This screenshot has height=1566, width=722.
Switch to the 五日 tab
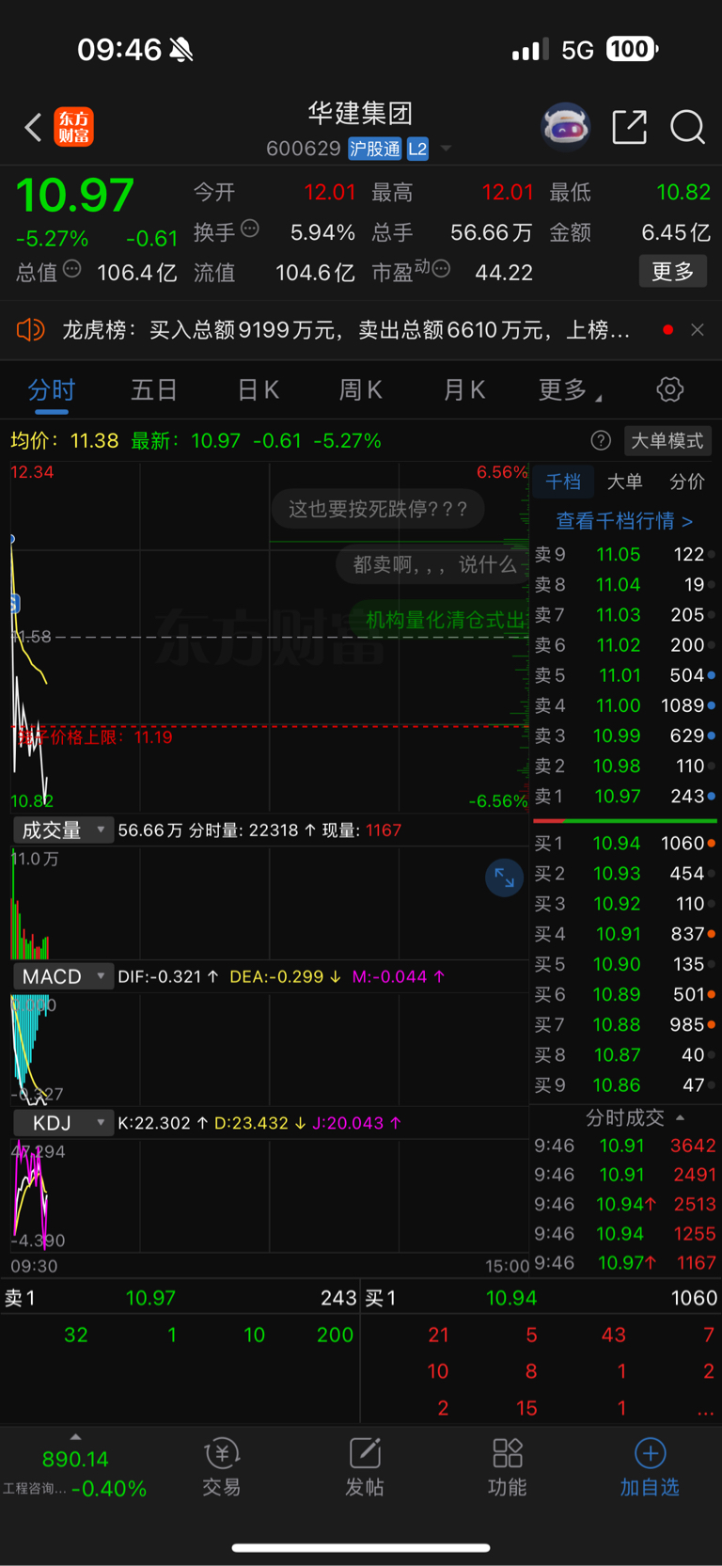tap(154, 389)
